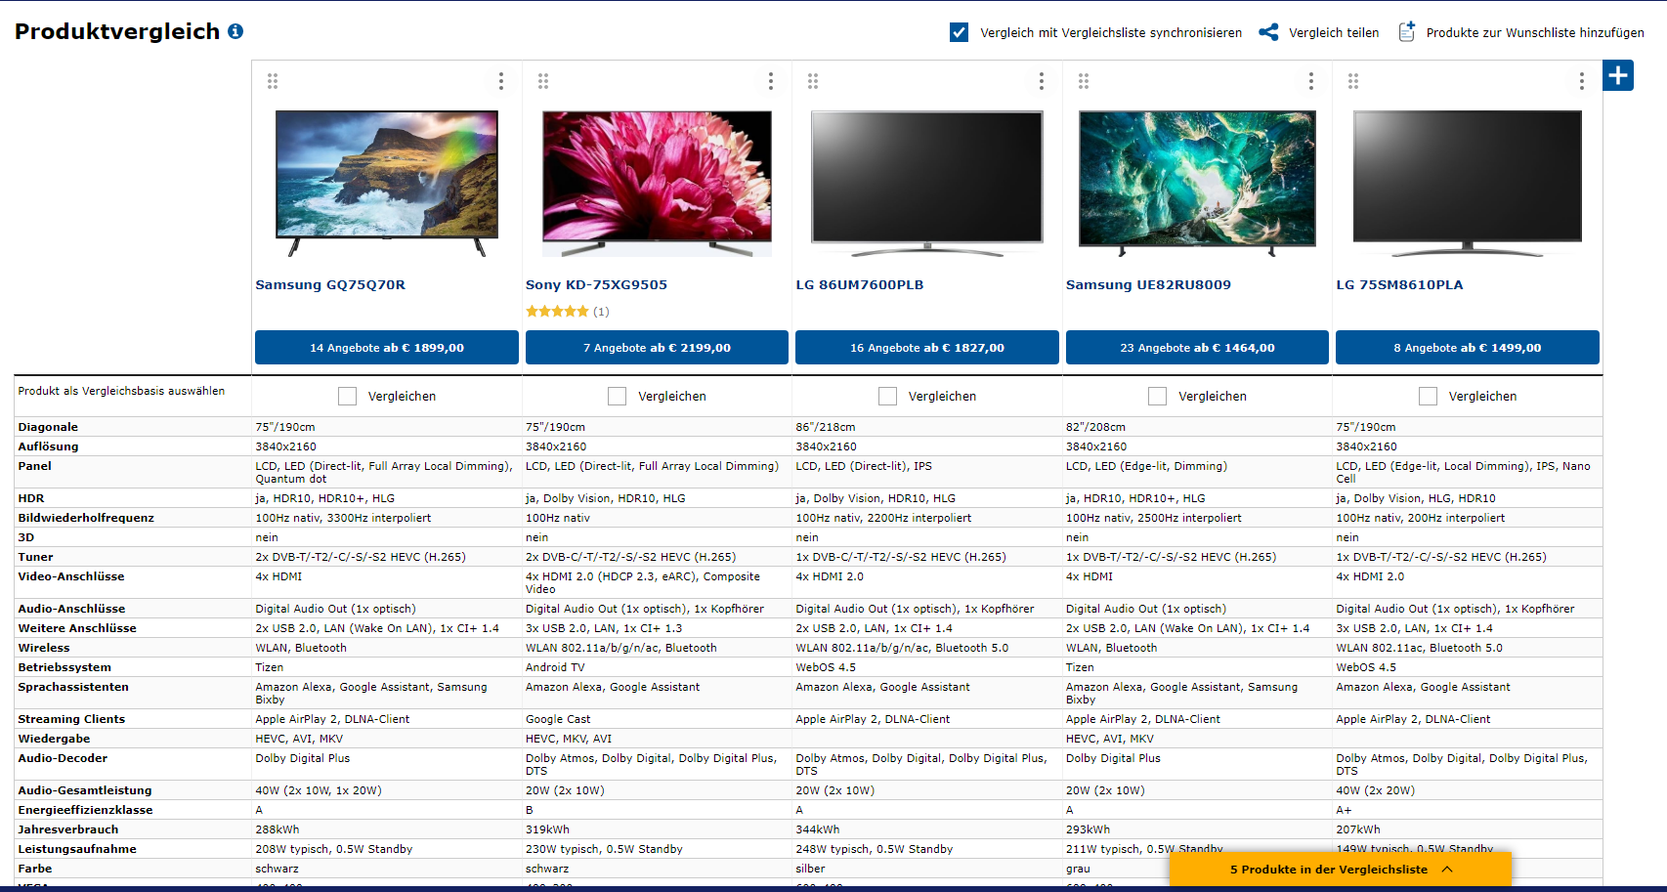Click the Streaming Clients row label
The image size is (1667, 892).
[71, 719]
